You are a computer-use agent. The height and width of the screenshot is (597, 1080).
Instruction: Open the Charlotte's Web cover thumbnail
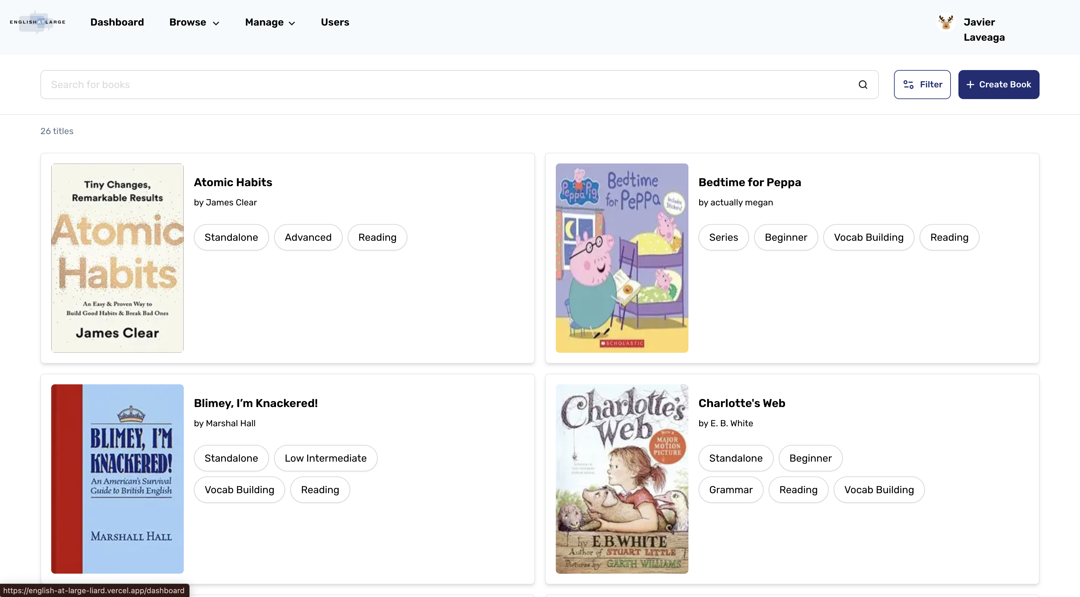(x=622, y=478)
